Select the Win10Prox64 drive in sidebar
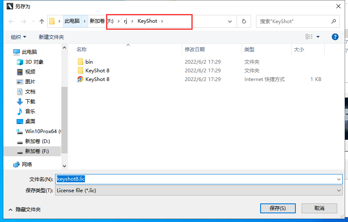Viewport: 348px width, 222px height. coord(39,131)
